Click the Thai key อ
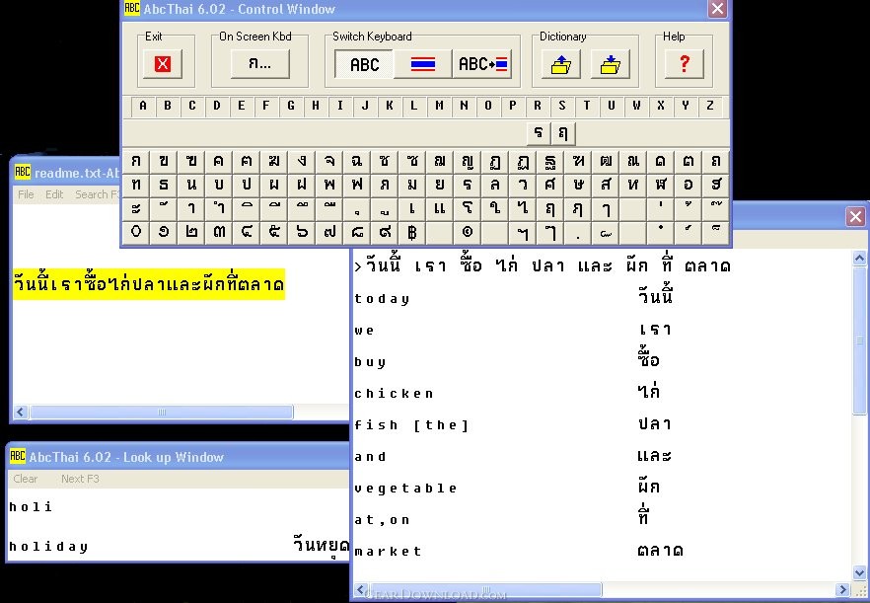 pyautogui.click(x=689, y=185)
